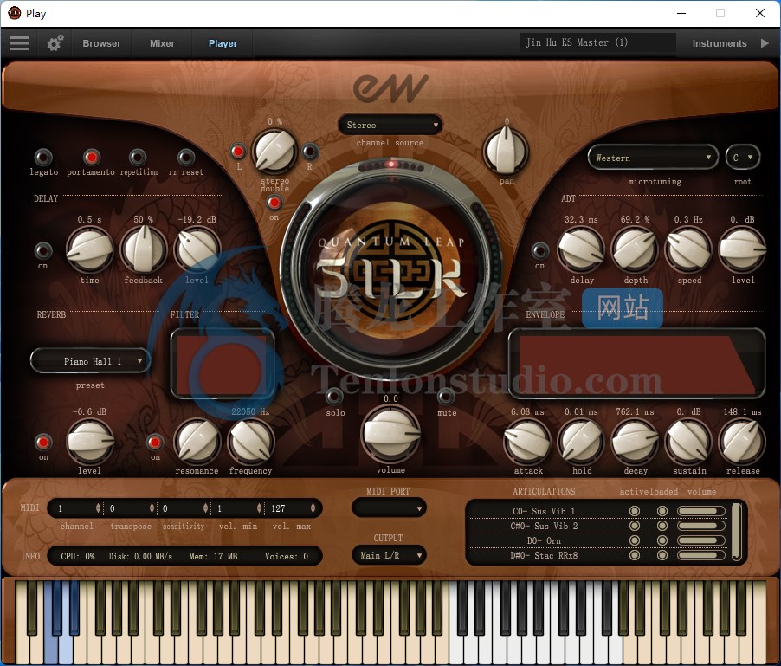This screenshot has height=666, width=781.
Task: Click the filter graph display
Action: click(223, 363)
